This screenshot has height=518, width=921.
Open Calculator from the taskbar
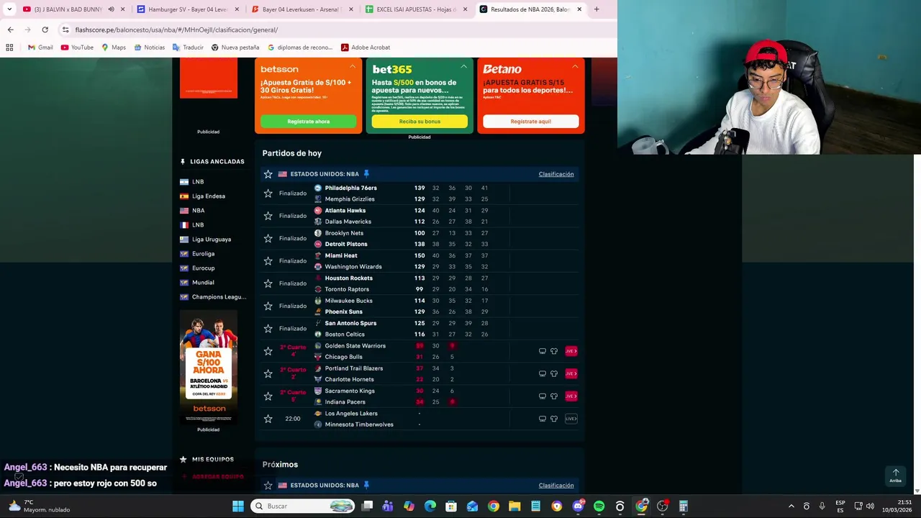(684, 506)
